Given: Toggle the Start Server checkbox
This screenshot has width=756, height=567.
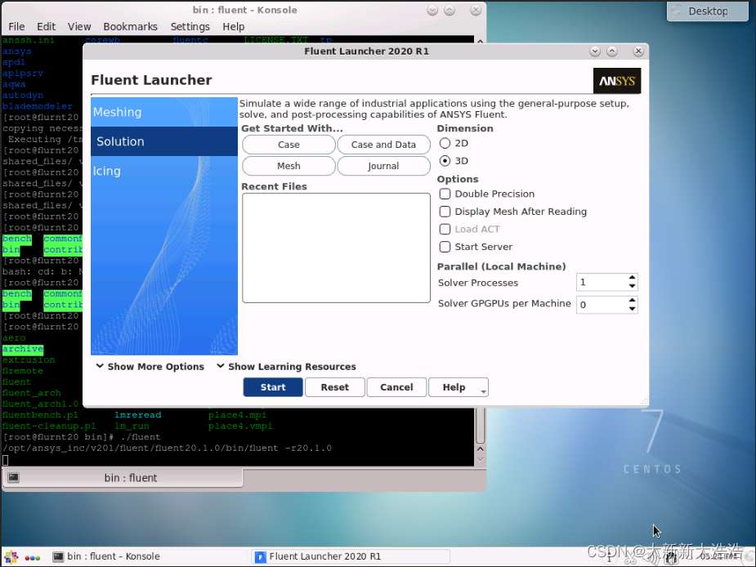Looking at the screenshot, I should tap(445, 247).
